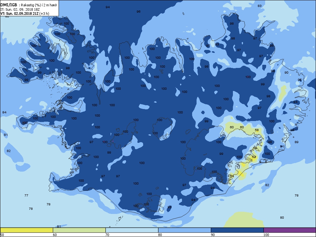Click the humidity value 95 on the east coast
This screenshot has height=237, width=316.
[300, 80]
